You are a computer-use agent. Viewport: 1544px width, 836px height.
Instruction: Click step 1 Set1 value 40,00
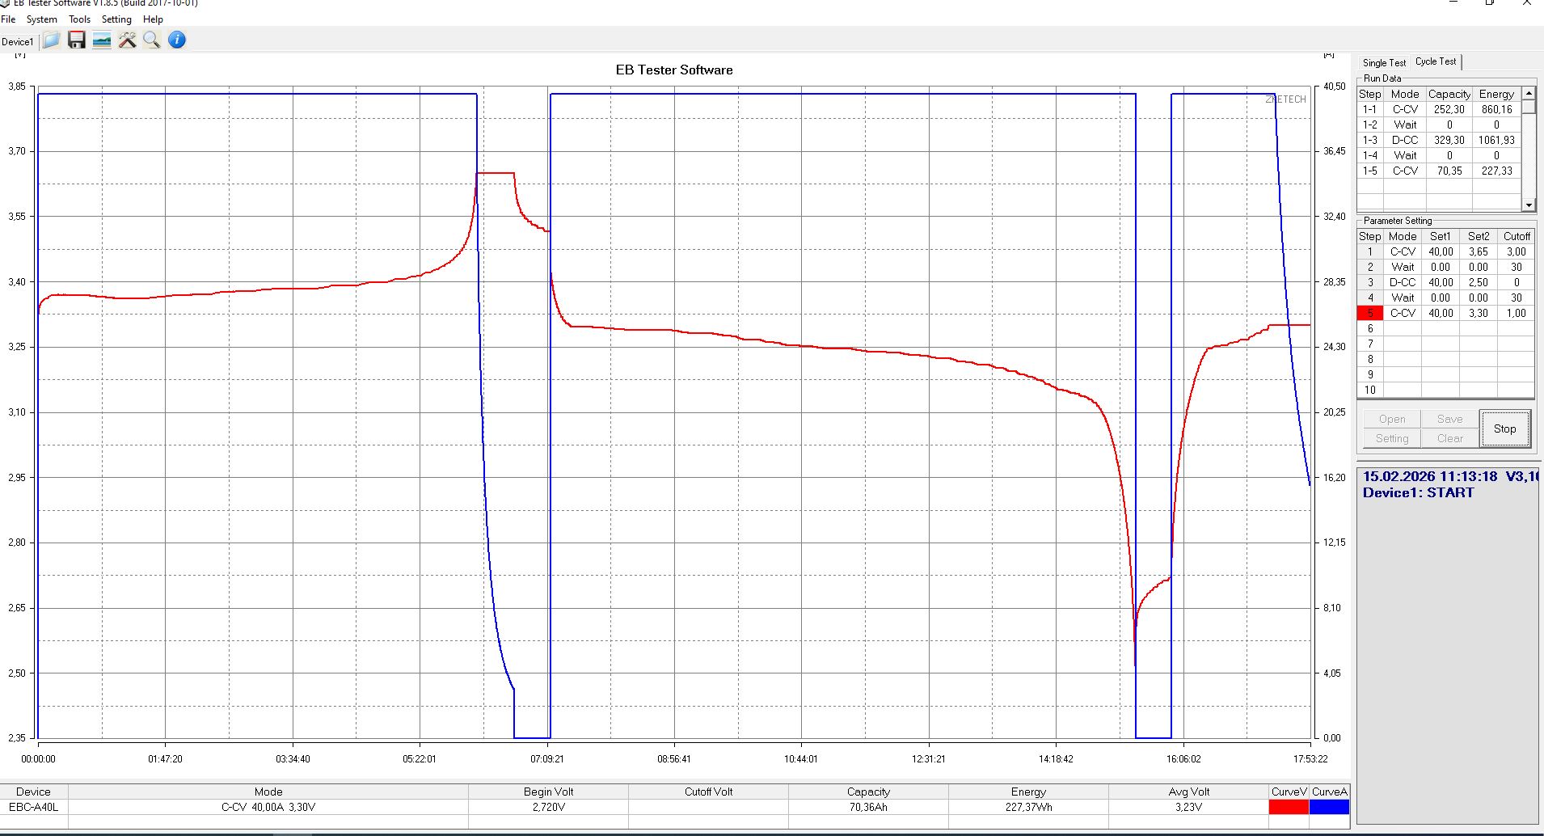(x=1441, y=252)
